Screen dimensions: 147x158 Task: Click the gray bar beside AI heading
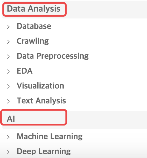coord(107,120)
